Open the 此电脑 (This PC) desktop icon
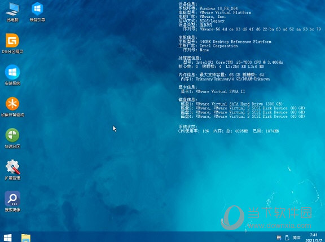 (12, 12)
